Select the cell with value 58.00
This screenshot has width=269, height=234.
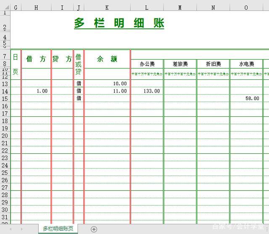[246, 98]
